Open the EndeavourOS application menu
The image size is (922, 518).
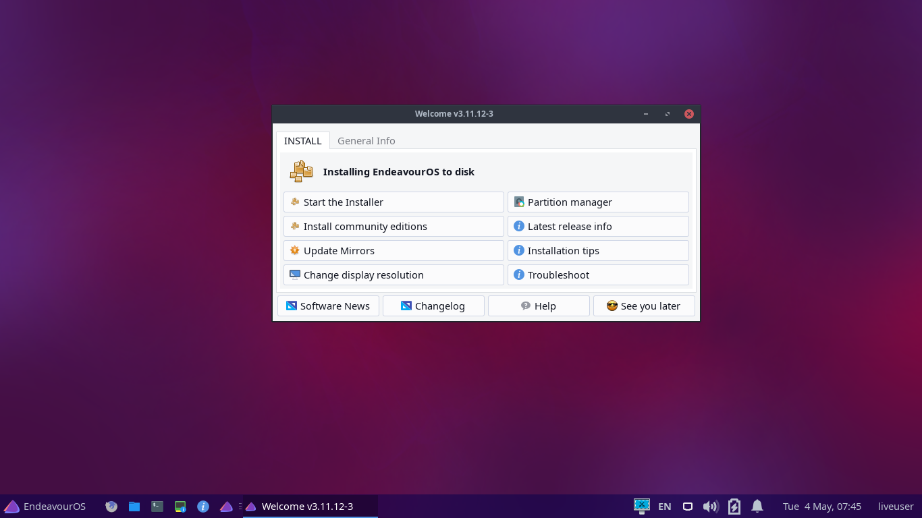45,506
